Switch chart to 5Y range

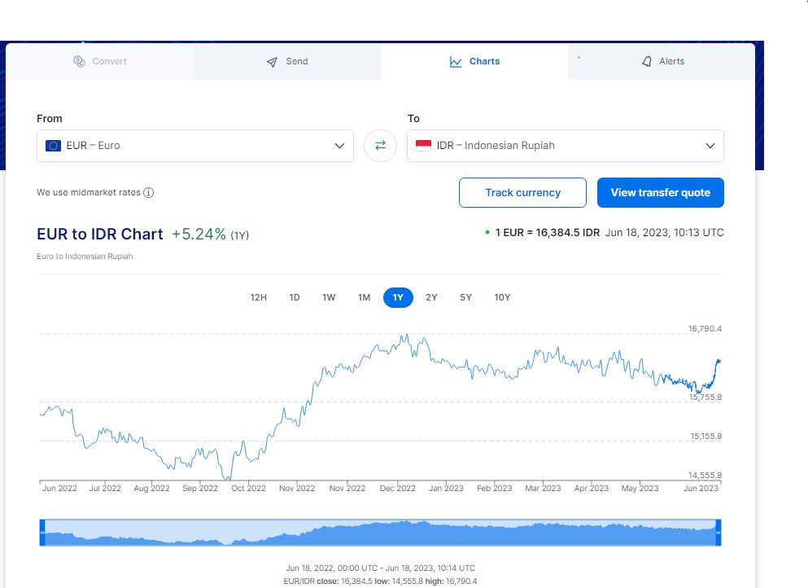465,298
